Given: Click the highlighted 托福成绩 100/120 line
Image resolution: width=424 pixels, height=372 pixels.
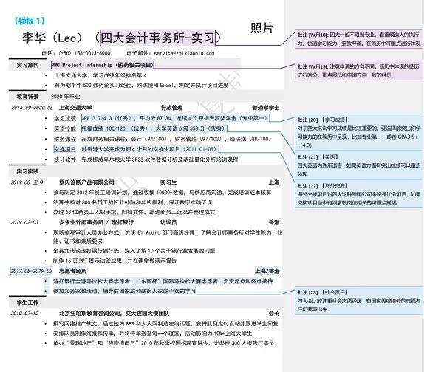Looking at the screenshot, I should tap(154, 128).
